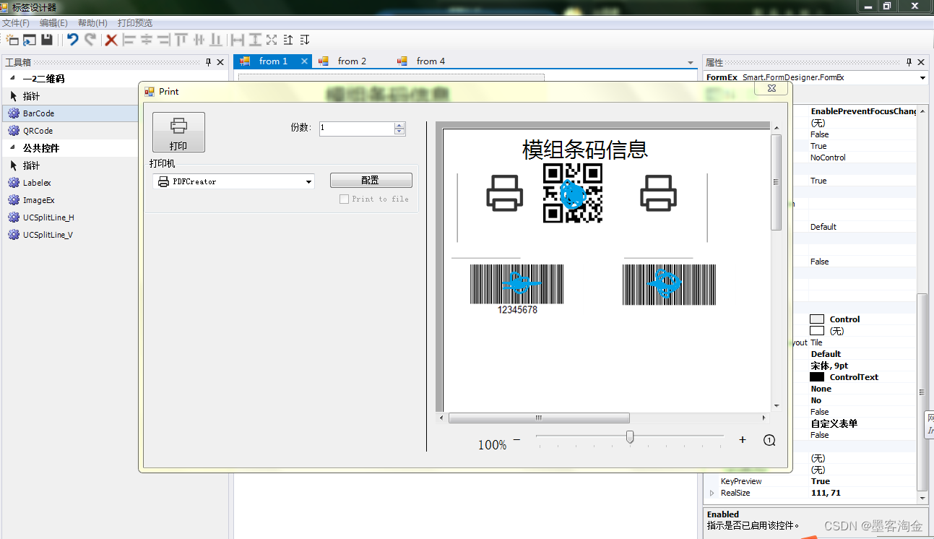Close the 工具箱 toolbox panel
Viewport: 934px width, 539px height.
pos(220,62)
